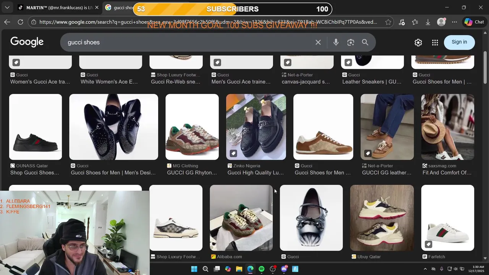Image resolution: width=489 pixels, height=275 pixels.
Task: Open the Copilot Chat button
Action: coord(474,22)
